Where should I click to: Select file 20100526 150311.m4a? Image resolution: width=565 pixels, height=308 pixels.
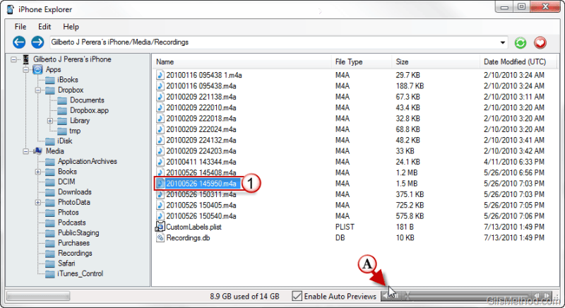(201, 194)
